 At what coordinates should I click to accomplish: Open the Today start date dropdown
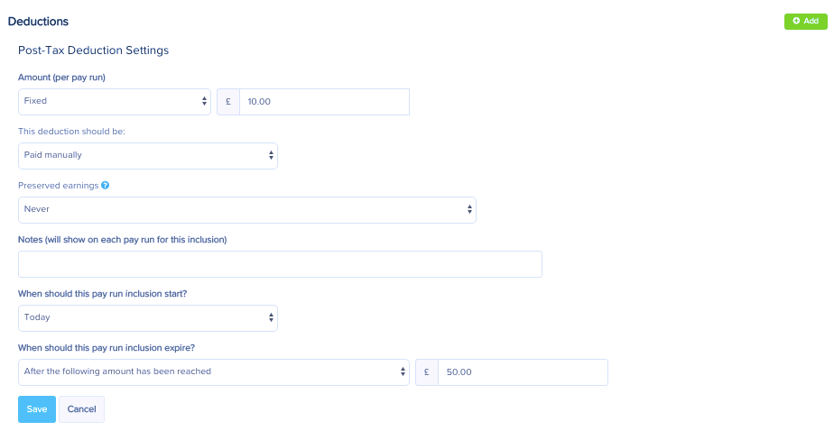click(x=148, y=317)
